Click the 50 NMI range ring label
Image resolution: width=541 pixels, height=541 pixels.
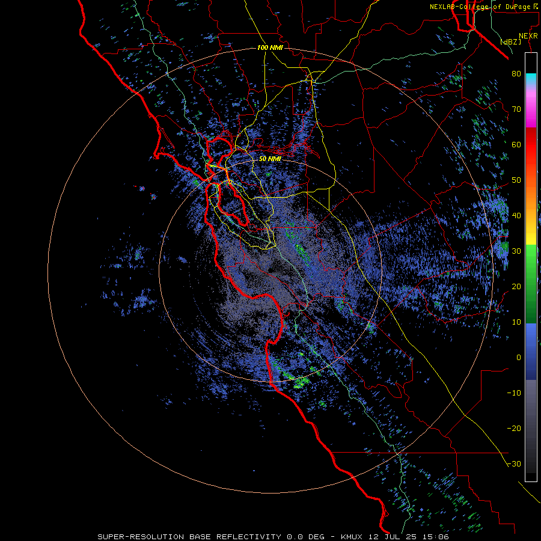[270, 159]
